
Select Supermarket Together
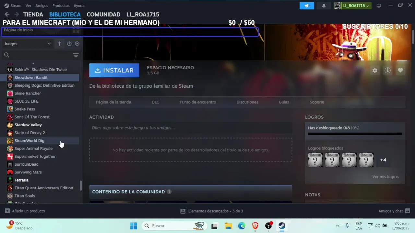pyautogui.click(x=35, y=156)
